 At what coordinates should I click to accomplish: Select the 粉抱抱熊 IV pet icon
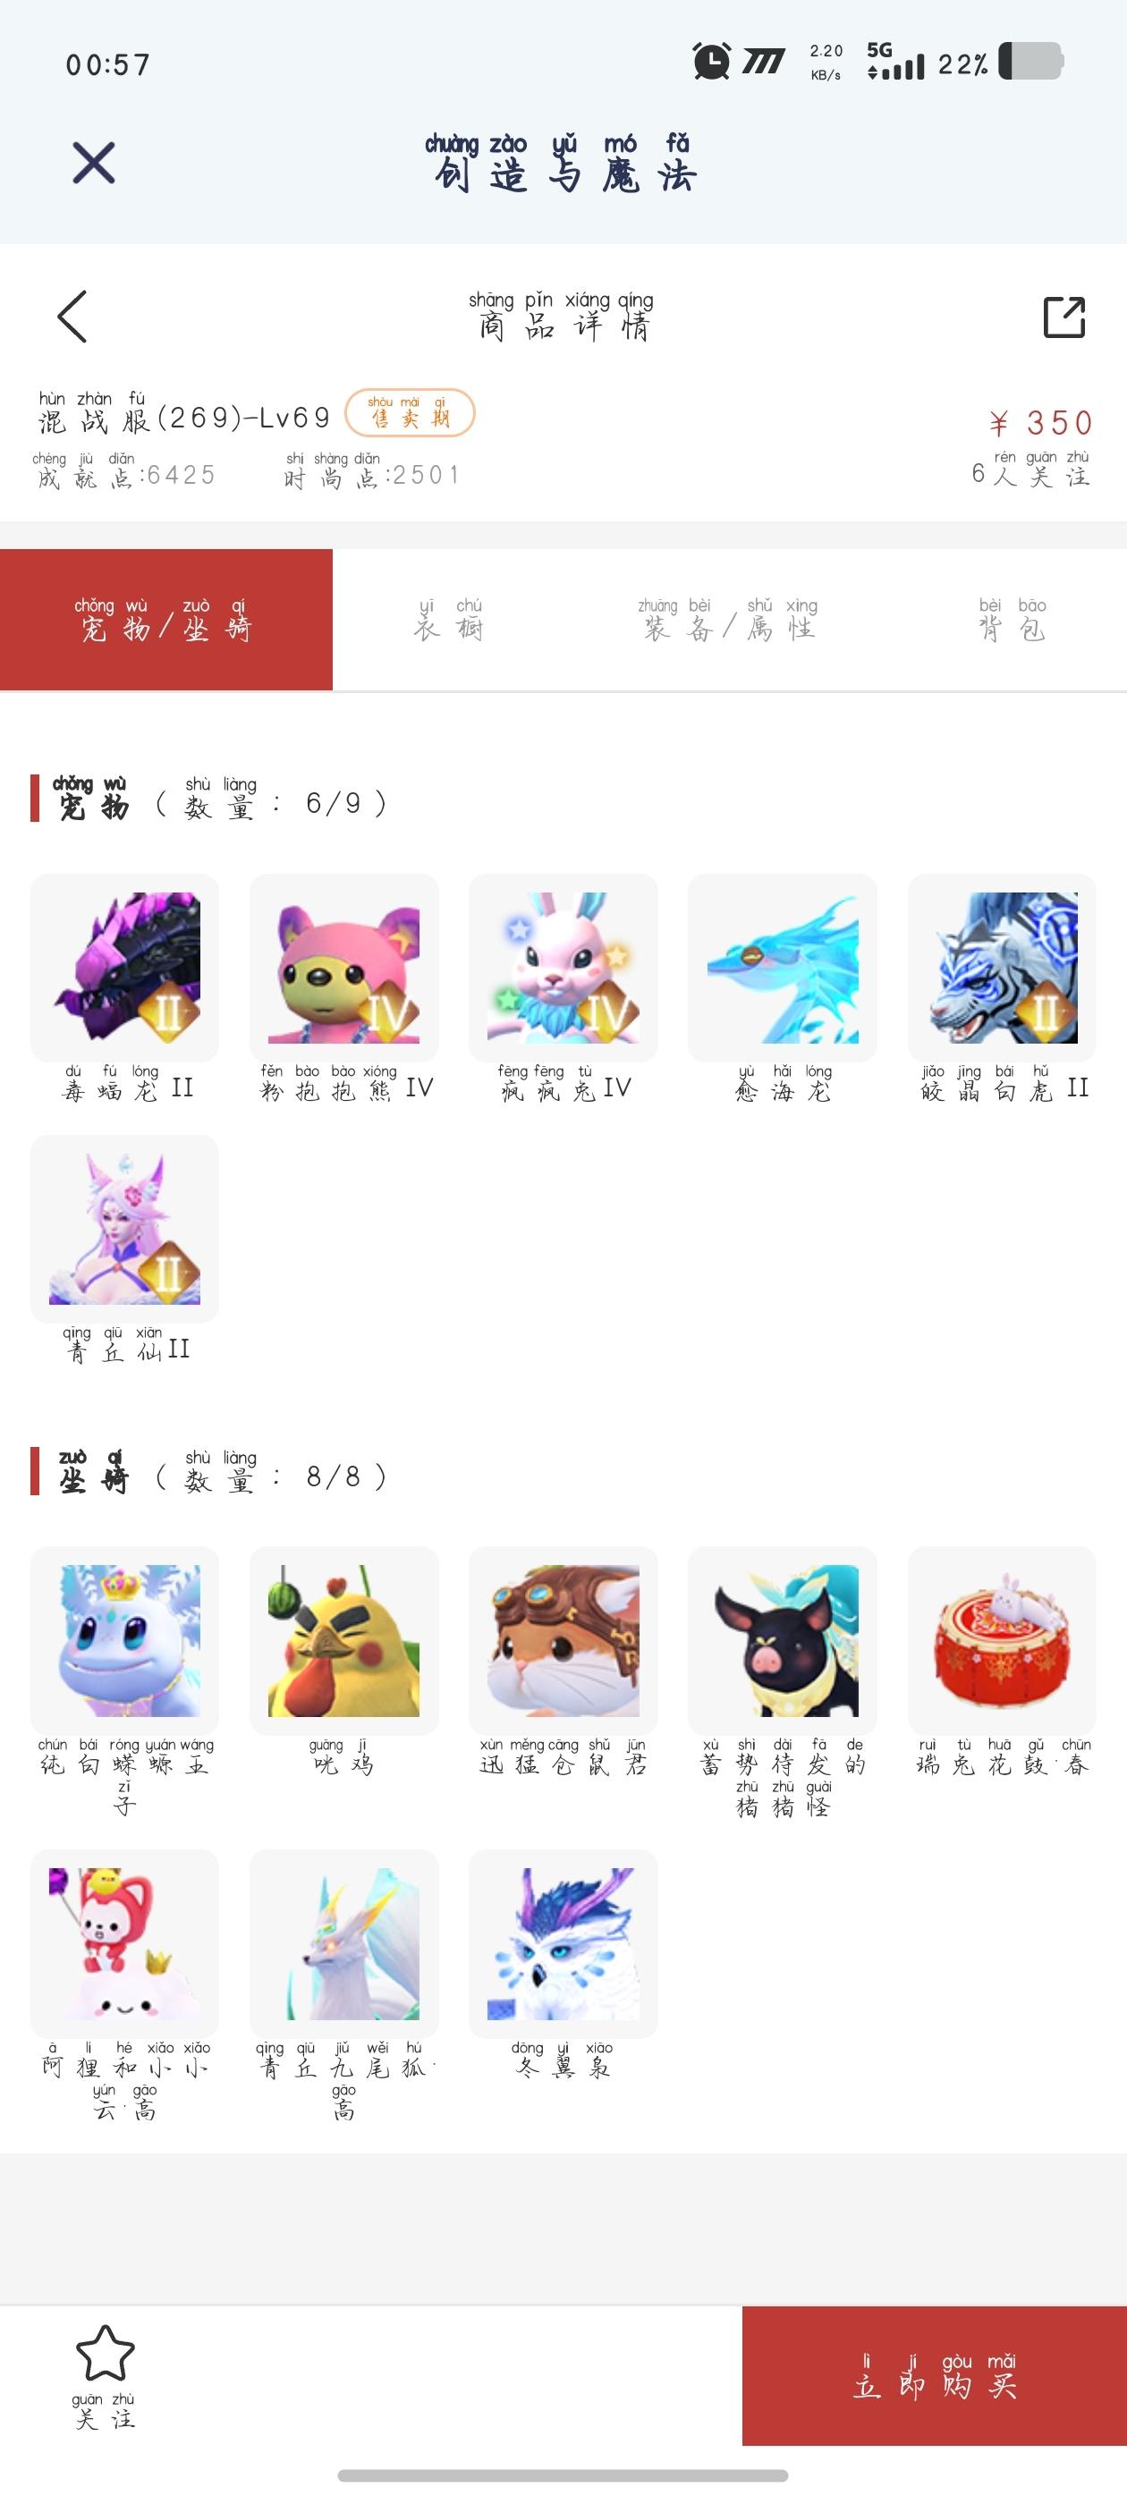pos(344,968)
